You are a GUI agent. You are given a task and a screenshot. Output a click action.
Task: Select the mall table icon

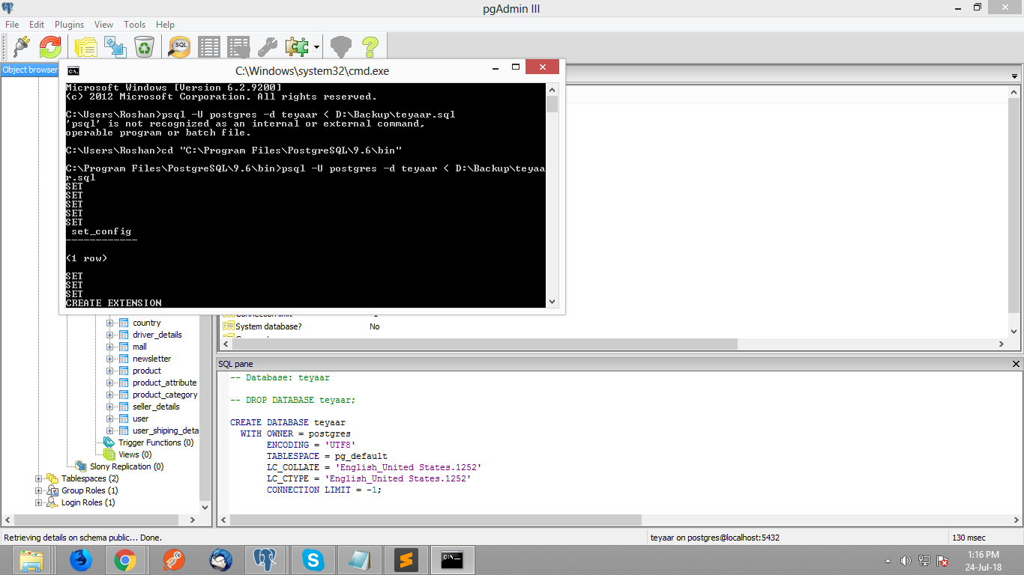pos(124,347)
